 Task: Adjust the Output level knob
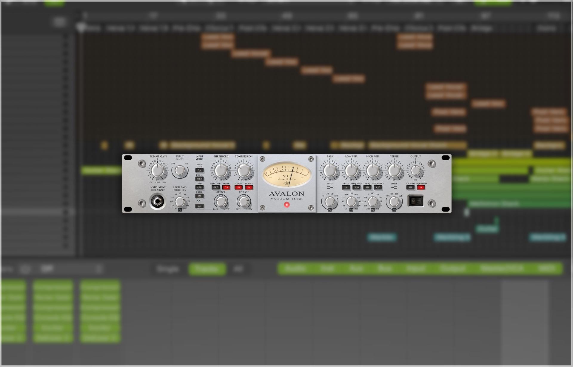(x=415, y=171)
